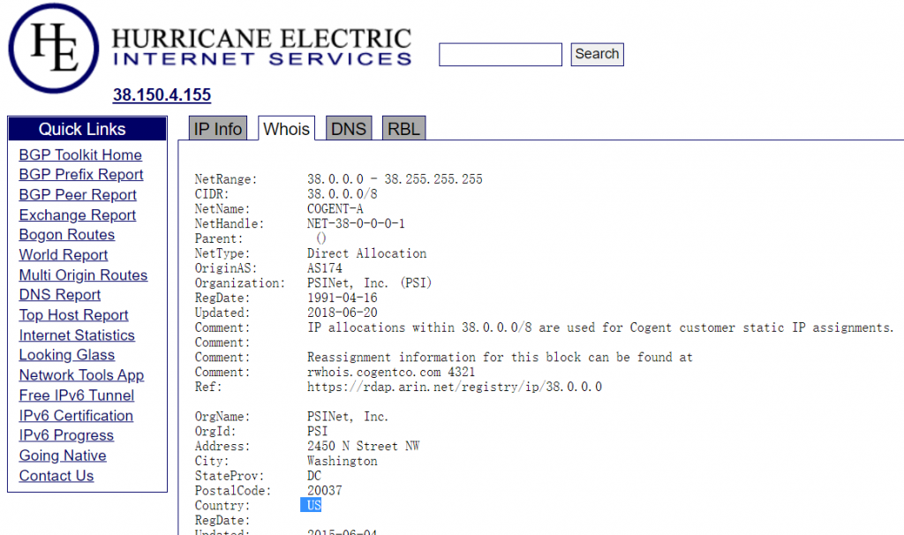Viewport: 904px width, 535px height.
Task: Click the Organization value PSINet, Inc. (PSI)
Action: coord(369,283)
